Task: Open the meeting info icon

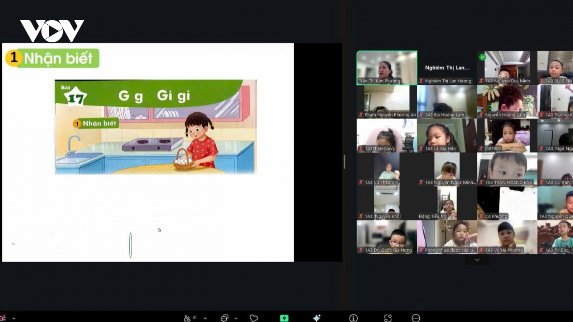Action: pos(353,318)
